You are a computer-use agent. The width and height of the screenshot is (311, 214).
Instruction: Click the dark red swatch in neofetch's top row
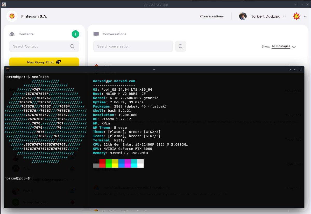coord(103,161)
